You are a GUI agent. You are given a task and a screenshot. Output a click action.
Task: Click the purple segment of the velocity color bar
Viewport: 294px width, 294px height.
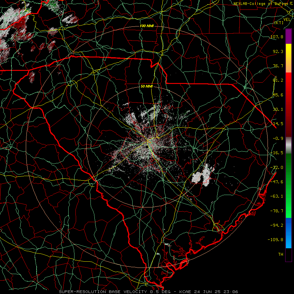tap(288, 37)
